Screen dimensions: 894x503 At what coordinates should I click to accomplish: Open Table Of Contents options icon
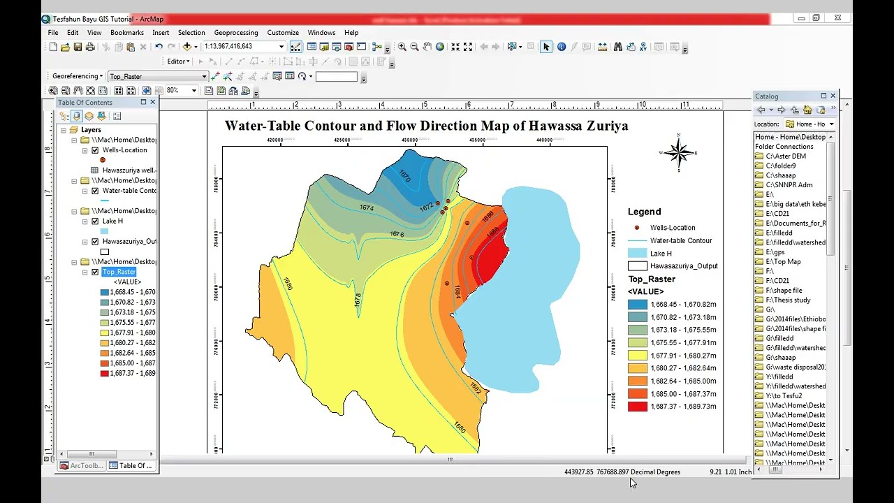(117, 116)
